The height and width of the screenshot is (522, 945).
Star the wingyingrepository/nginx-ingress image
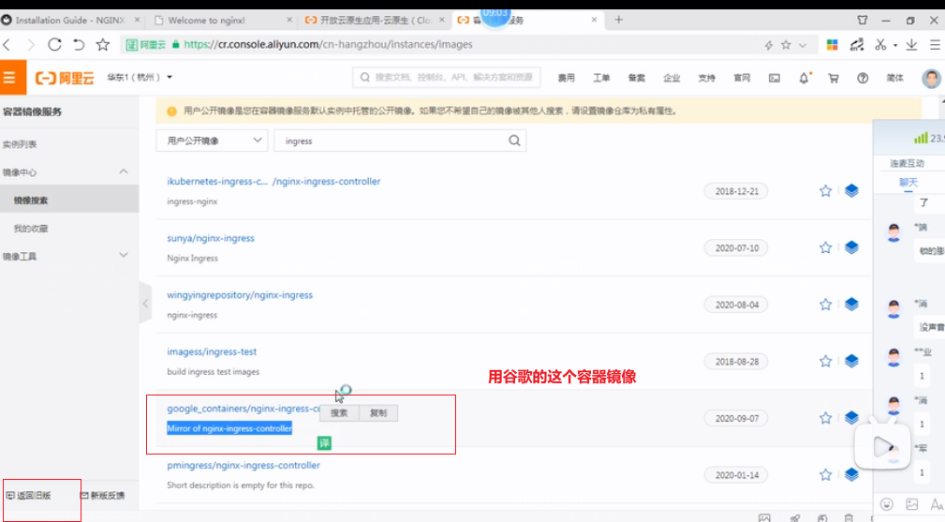(x=825, y=305)
